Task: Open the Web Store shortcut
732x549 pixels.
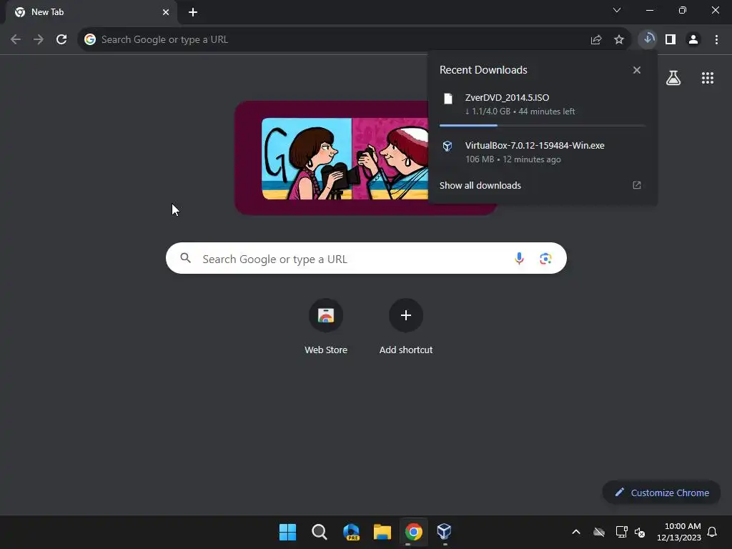Action: pyautogui.click(x=326, y=327)
